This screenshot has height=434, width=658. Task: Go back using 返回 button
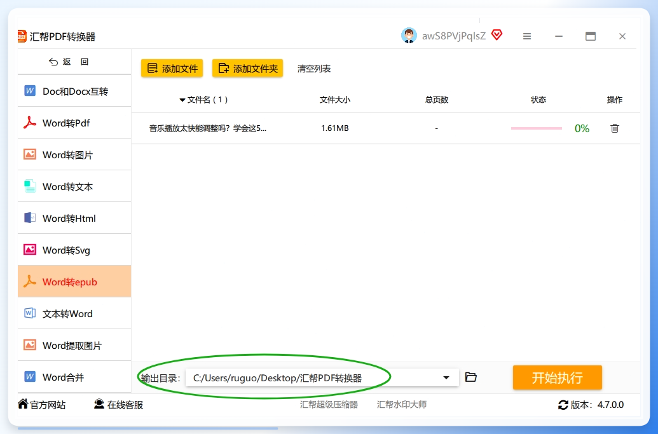[69, 62]
